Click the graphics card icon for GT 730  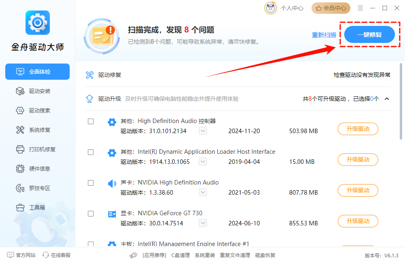(112, 214)
